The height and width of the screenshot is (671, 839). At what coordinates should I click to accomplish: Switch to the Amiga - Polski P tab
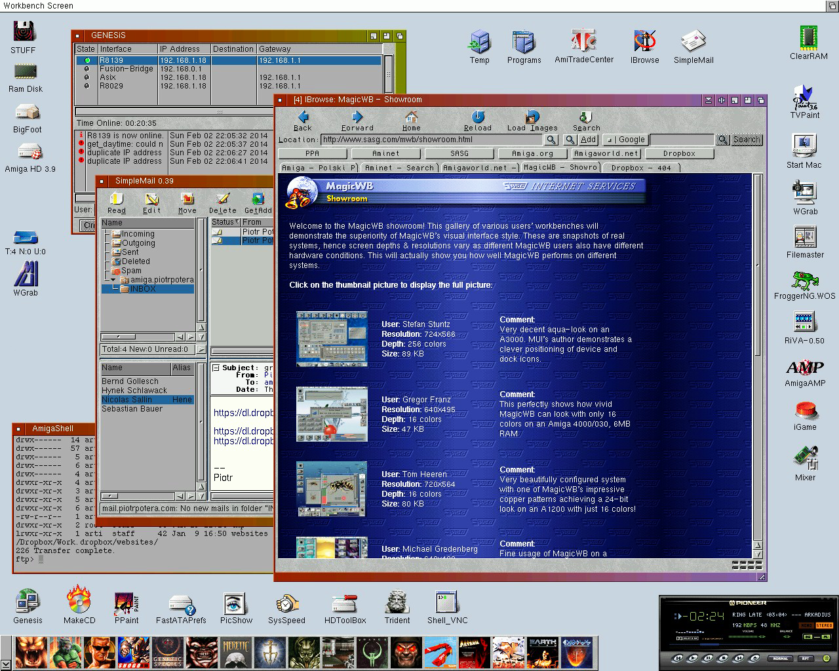[x=319, y=168]
